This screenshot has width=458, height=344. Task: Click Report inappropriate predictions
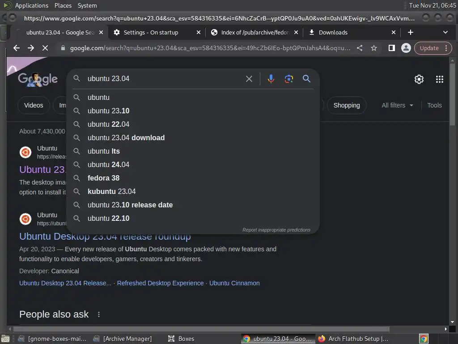276,230
